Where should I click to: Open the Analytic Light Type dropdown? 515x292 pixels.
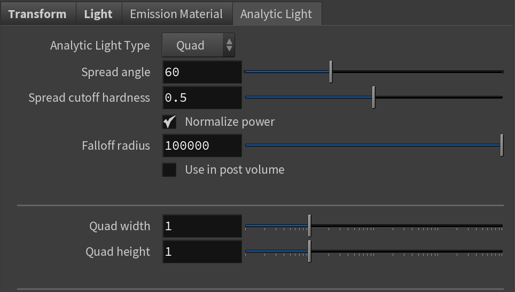coord(191,45)
